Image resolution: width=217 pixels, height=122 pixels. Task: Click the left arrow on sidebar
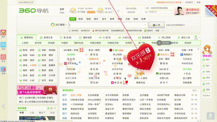[x=4, y=106]
